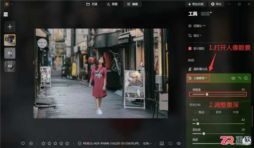This screenshot has height=148, width=254.
Task: Click the street portrait photo on canvas
Action: coord(101,73)
